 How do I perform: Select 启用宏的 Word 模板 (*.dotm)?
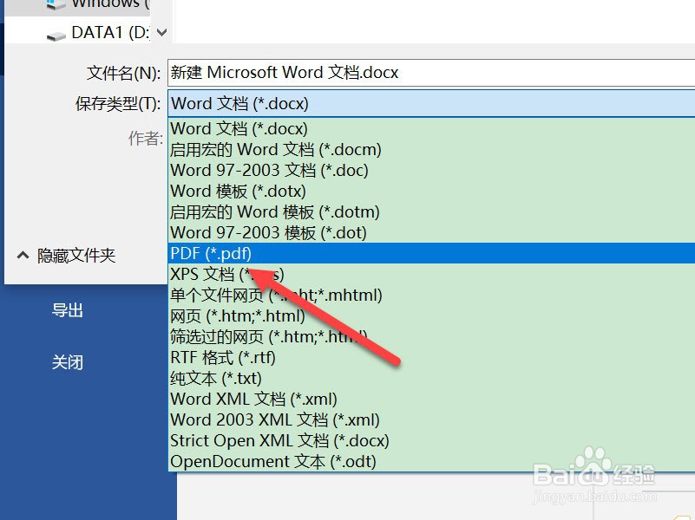tap(431, 211)
